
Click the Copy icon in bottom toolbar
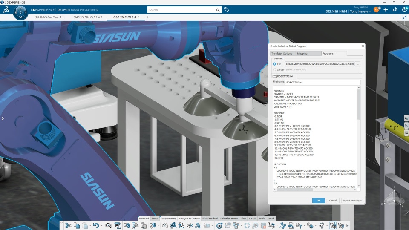(77, 226)
